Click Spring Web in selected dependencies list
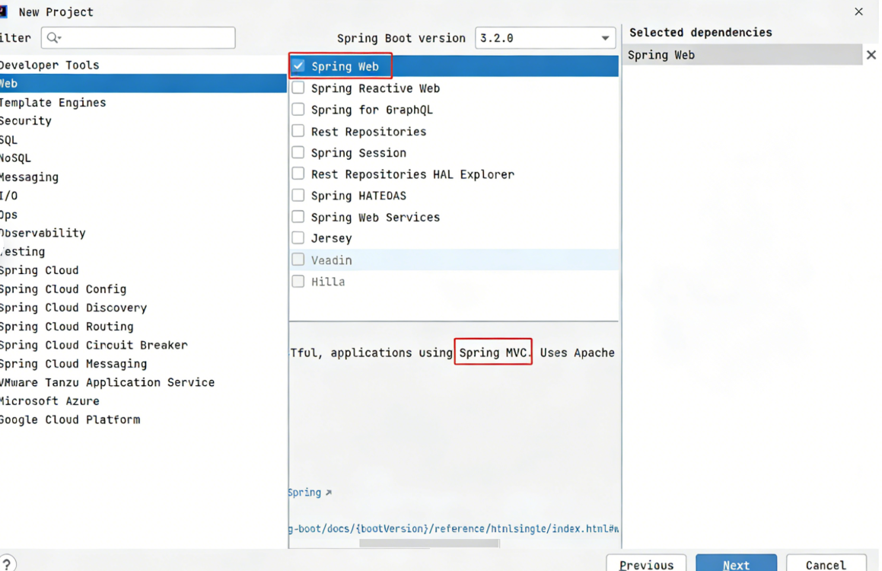Viewport: 882px width, 571px height. point(742,55)
